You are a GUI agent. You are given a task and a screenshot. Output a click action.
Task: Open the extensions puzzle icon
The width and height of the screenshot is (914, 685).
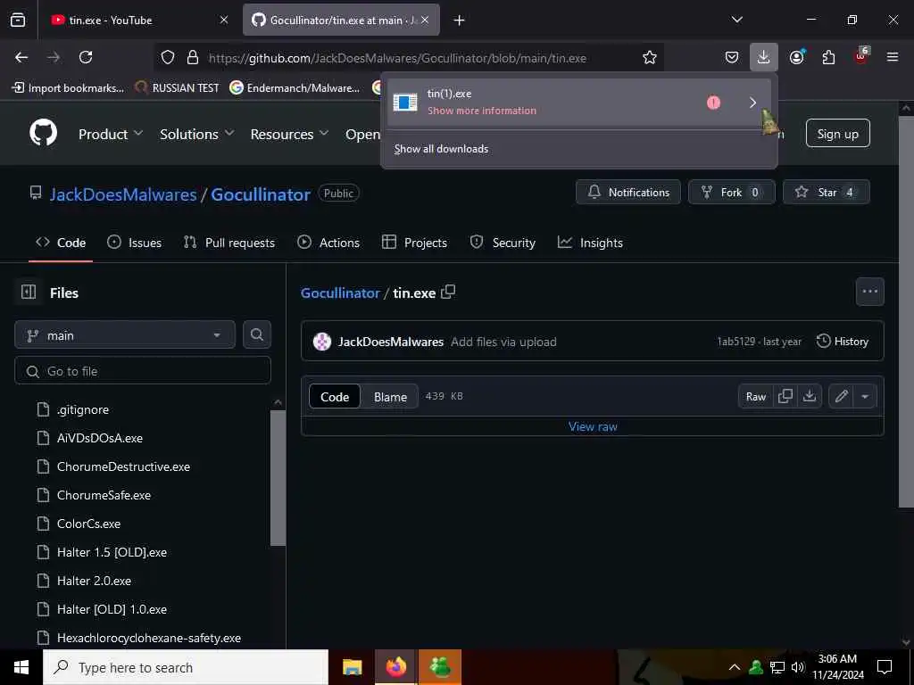click(x=828, y=57)
